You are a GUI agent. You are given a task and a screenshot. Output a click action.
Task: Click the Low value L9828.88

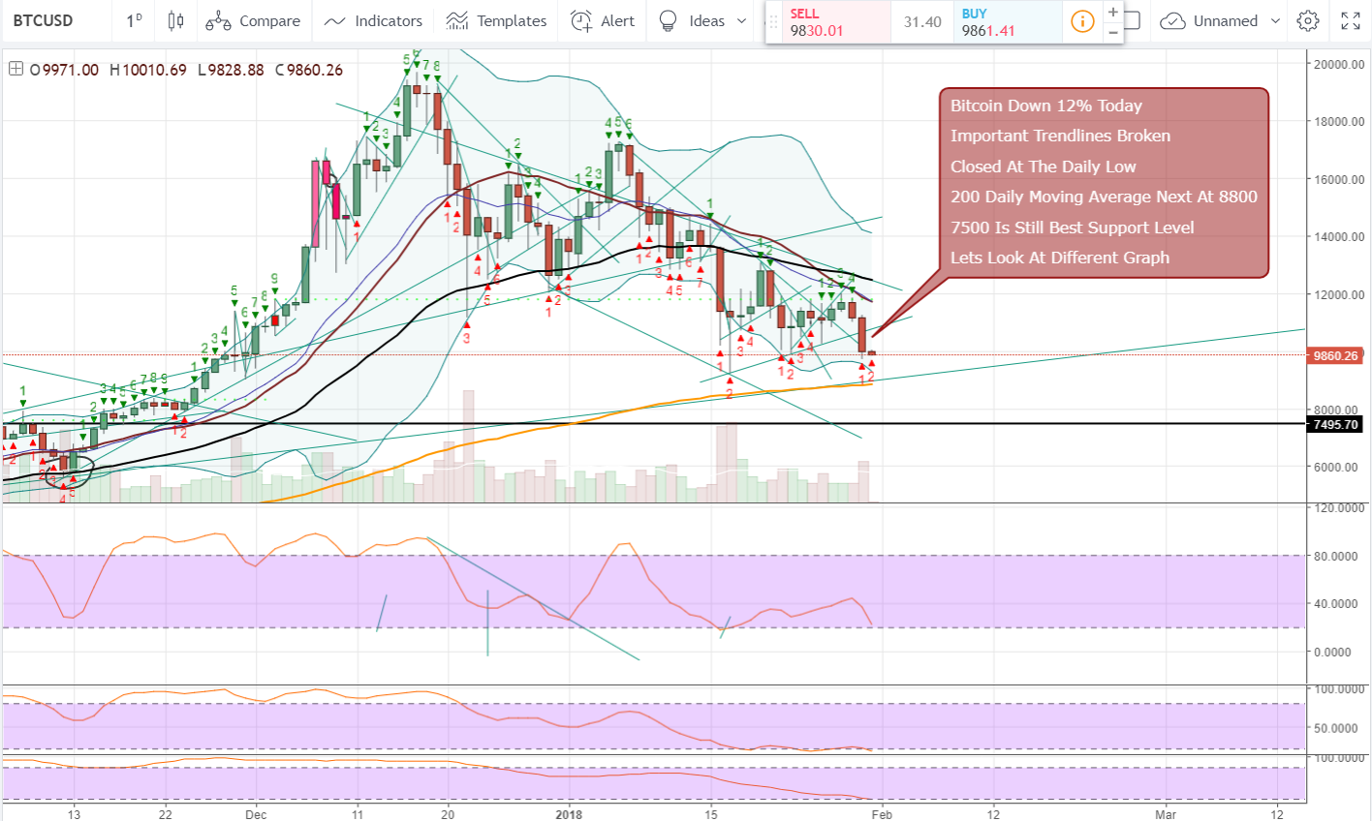[x=230, y=70]
